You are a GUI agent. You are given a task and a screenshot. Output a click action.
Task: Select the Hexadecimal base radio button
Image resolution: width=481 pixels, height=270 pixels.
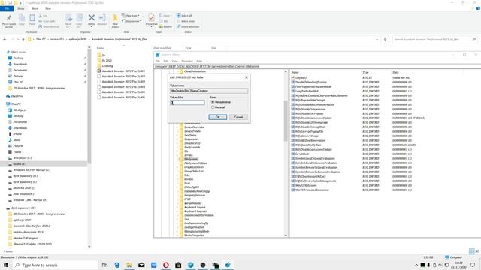click(213, 102)
